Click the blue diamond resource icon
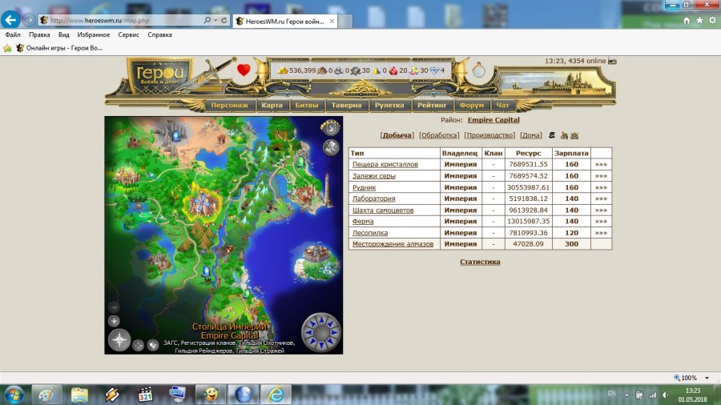The image size is (721, 405). coord(434,70)
